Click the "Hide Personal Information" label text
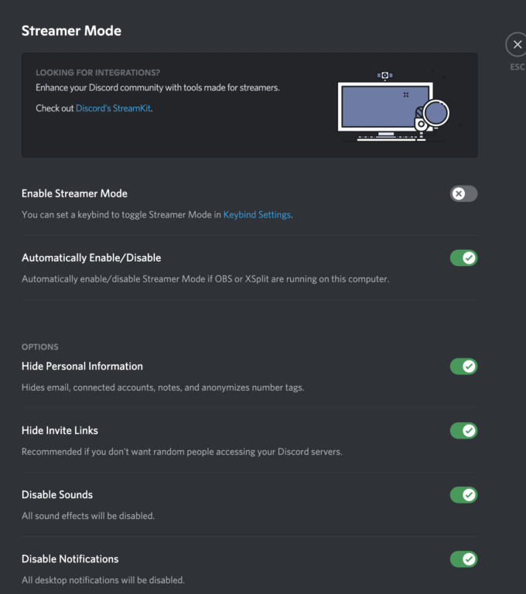 (x=82, y=366)
